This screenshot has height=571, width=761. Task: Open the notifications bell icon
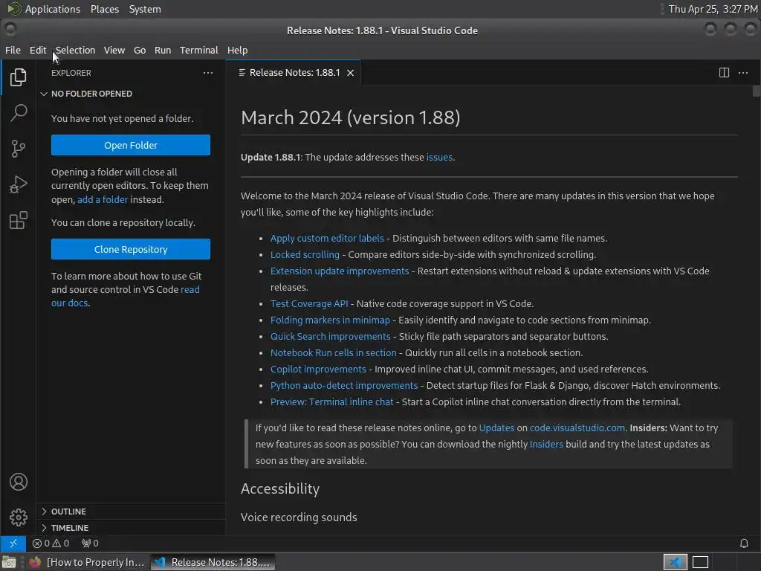(x=744, y=543)
